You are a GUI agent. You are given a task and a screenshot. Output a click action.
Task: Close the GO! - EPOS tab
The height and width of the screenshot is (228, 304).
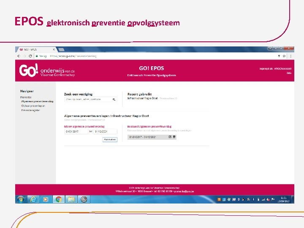click(x=54, y=50)
